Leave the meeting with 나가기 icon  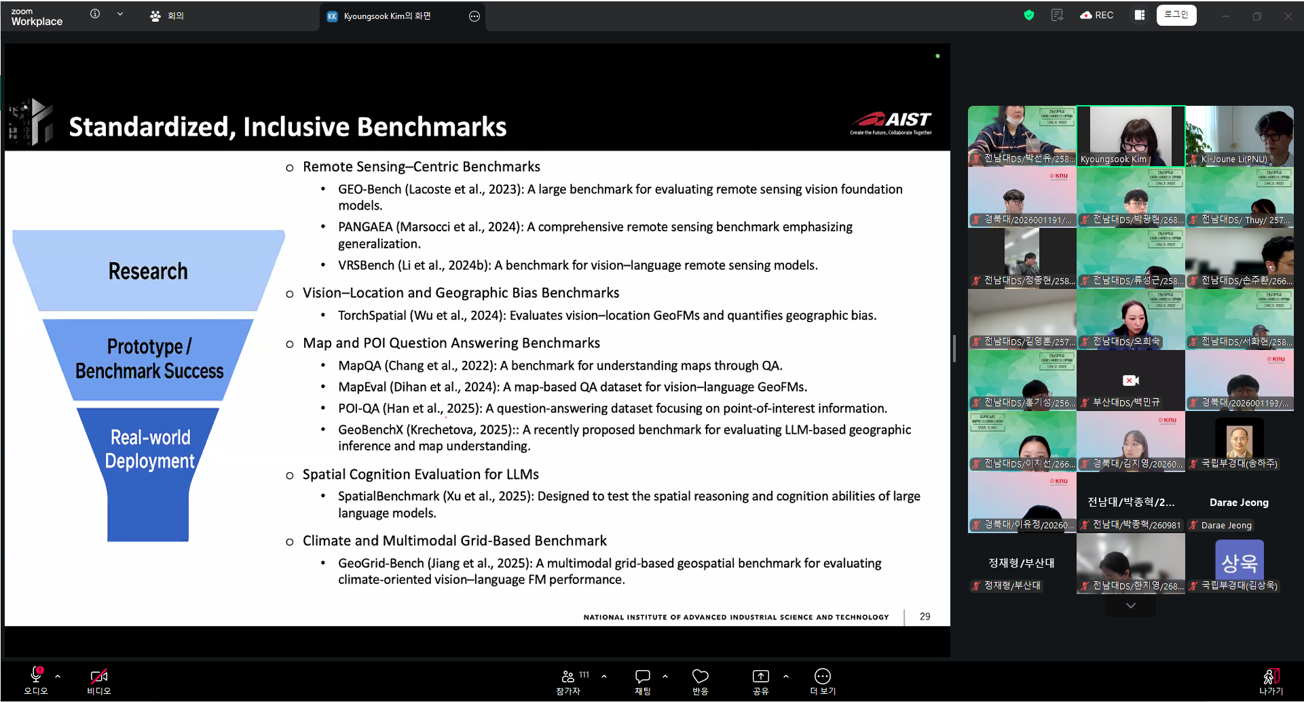coord(1271,681)
